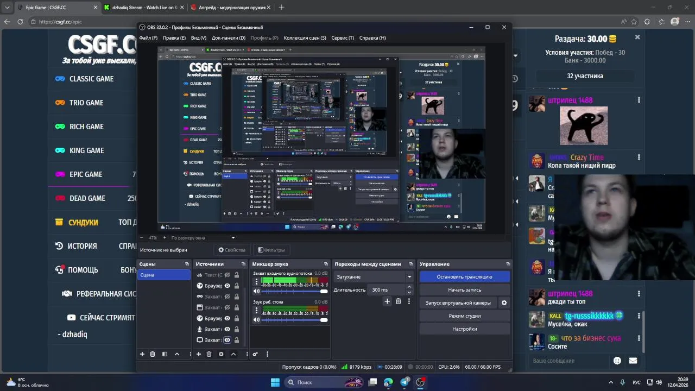Add a scene transition with plus icon
This screenshot has width=695, height=391.
pos(387,301)
